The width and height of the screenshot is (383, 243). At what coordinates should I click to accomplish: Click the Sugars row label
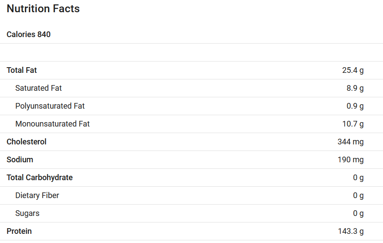[x=27, y=213]
